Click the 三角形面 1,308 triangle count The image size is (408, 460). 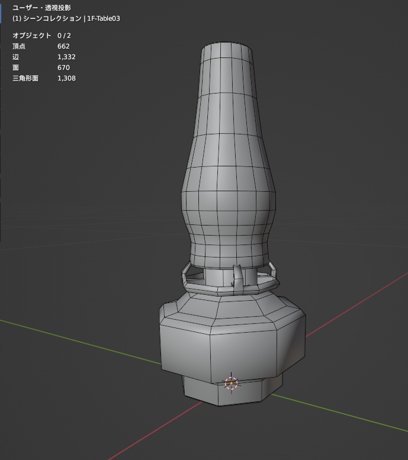click(44, 78)
